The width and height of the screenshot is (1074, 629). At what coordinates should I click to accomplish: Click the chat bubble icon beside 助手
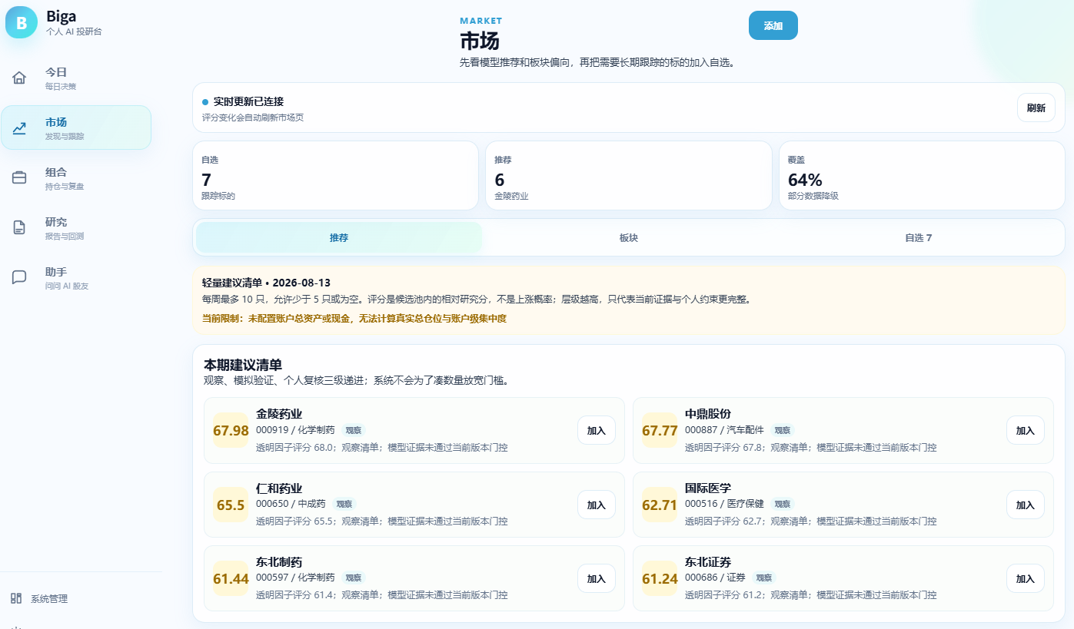(x=19, y=277)
